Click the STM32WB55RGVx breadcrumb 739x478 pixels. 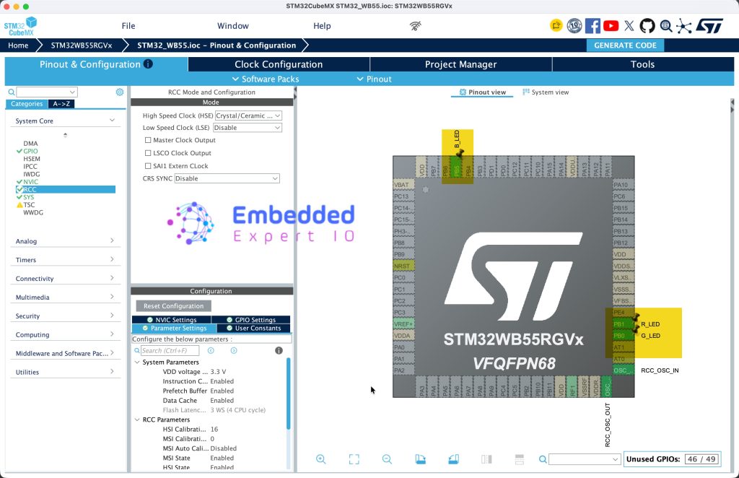(82, 45)
